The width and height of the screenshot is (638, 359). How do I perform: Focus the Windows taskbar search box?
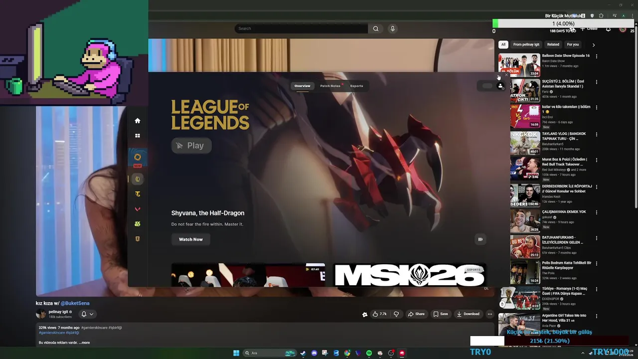click(270, 353)
